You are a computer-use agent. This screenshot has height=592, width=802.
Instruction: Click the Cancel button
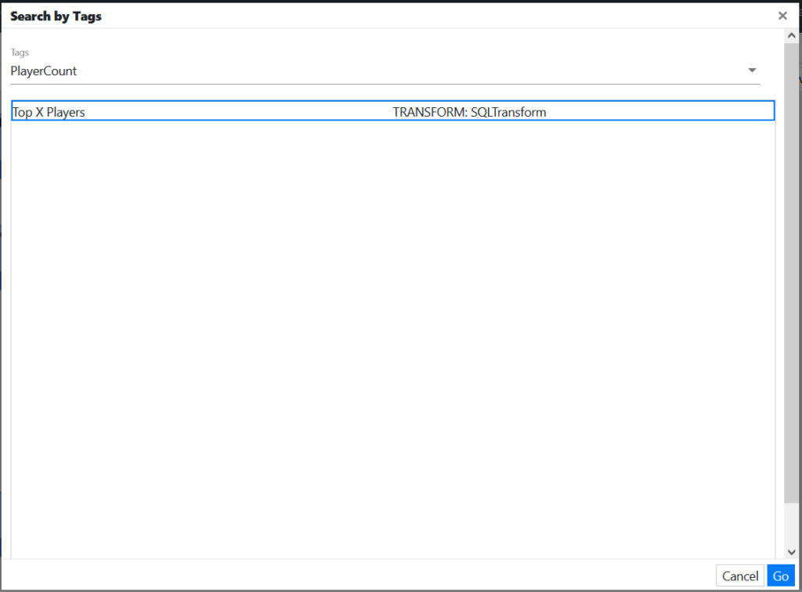pos(739,576)
